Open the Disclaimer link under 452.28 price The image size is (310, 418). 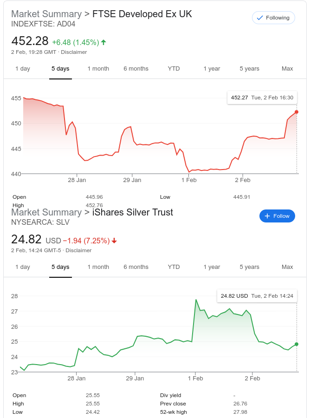pyautogui.click(x=74, y=52)
